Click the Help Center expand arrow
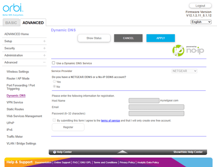Screen dimensions: 217x167 122,152
